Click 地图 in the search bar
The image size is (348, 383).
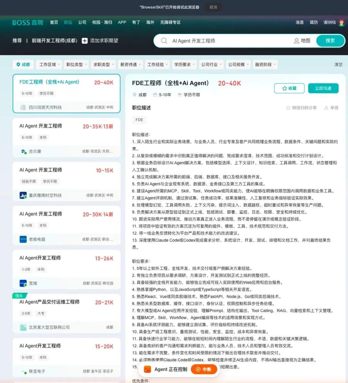pyautogui.click(x=305, y=41)
